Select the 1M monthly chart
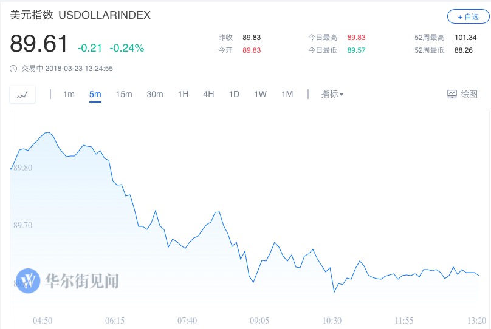This screenshot has width=491, height=329. 287,94
